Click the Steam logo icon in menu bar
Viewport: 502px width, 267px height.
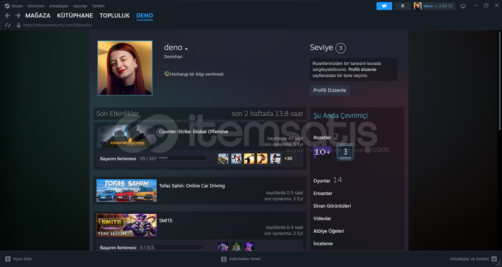click(7, 6)
